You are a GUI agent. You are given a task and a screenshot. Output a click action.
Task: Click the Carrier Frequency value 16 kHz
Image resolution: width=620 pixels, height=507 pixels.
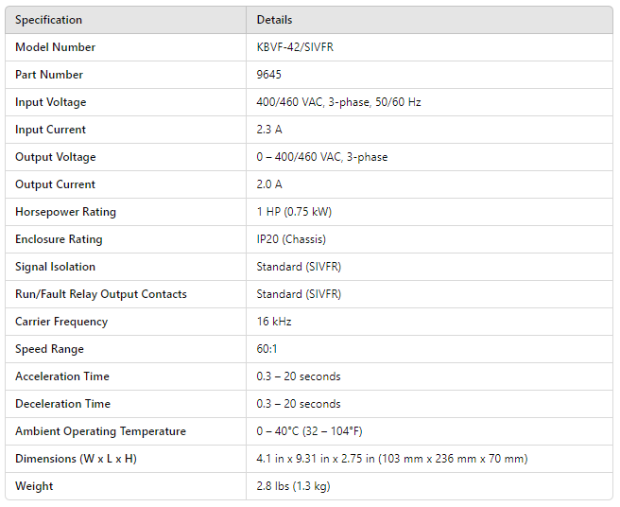pyautogui.click(x=274, y=322)
